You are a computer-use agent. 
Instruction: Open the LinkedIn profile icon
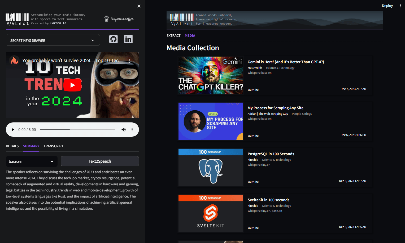pyautogui.click(x=128, y=39)
